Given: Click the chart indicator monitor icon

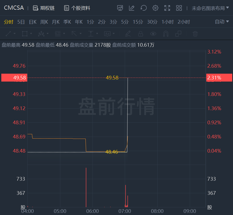Looking at the screenshot, I should [x=120, y=8].
